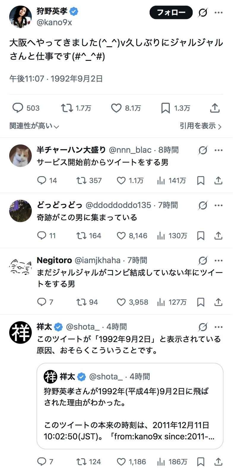Click the reply icon showing 503 replies
The height and width of the screenshot is (472, 233).
coord(18,108)
